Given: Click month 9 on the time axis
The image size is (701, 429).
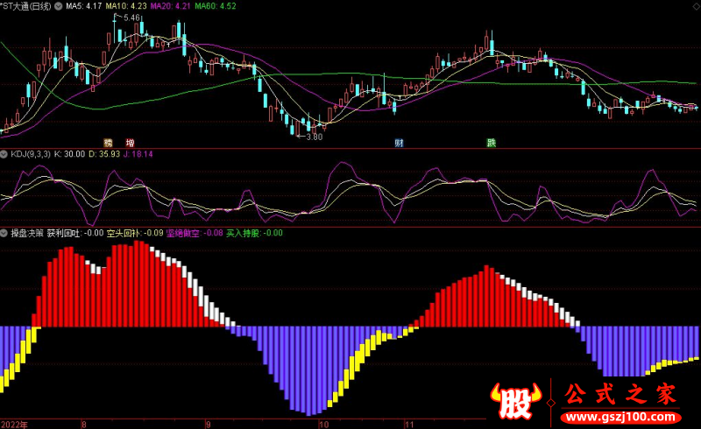Looking at the screenshot, I should point(208,424).
